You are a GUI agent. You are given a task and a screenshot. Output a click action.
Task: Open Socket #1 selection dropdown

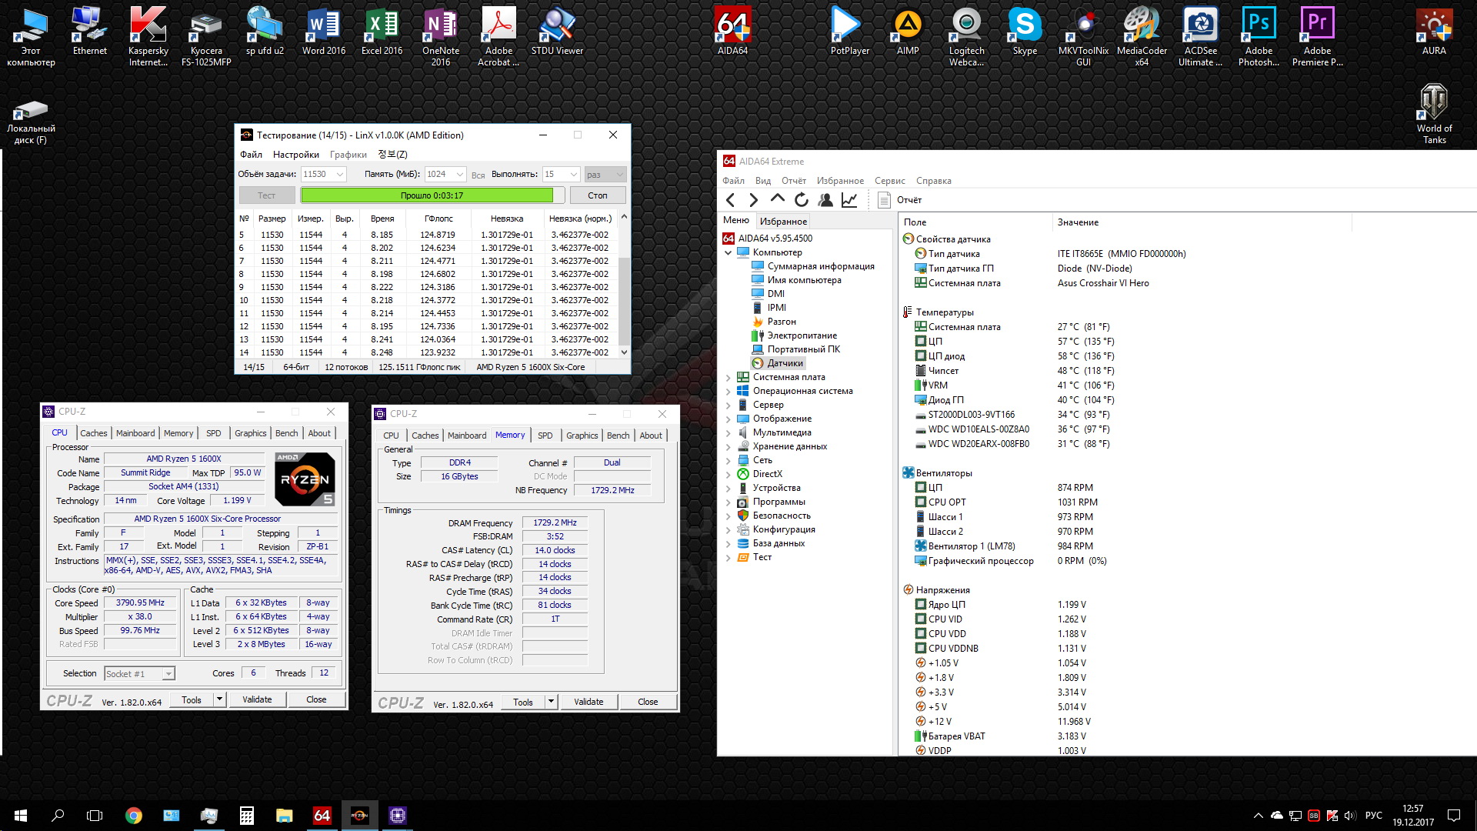click(168, 674)
